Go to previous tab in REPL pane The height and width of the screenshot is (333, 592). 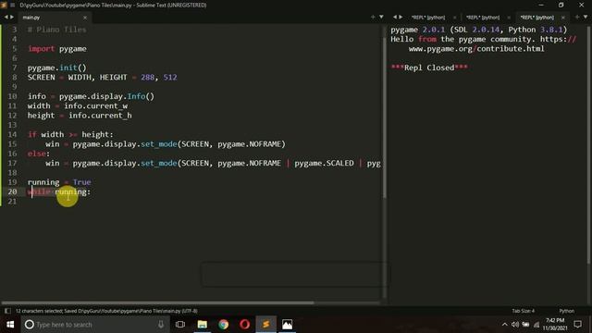395,17
